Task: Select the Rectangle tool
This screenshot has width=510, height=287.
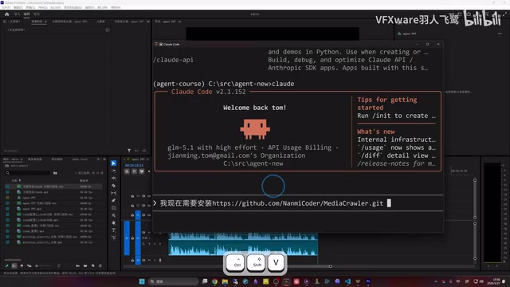Action: [x=113, y=208]
